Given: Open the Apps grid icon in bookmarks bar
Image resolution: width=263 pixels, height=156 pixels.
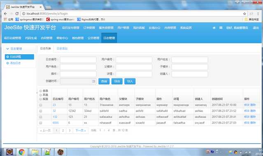Looking at the screenshot, I should [x=5, y=19].
